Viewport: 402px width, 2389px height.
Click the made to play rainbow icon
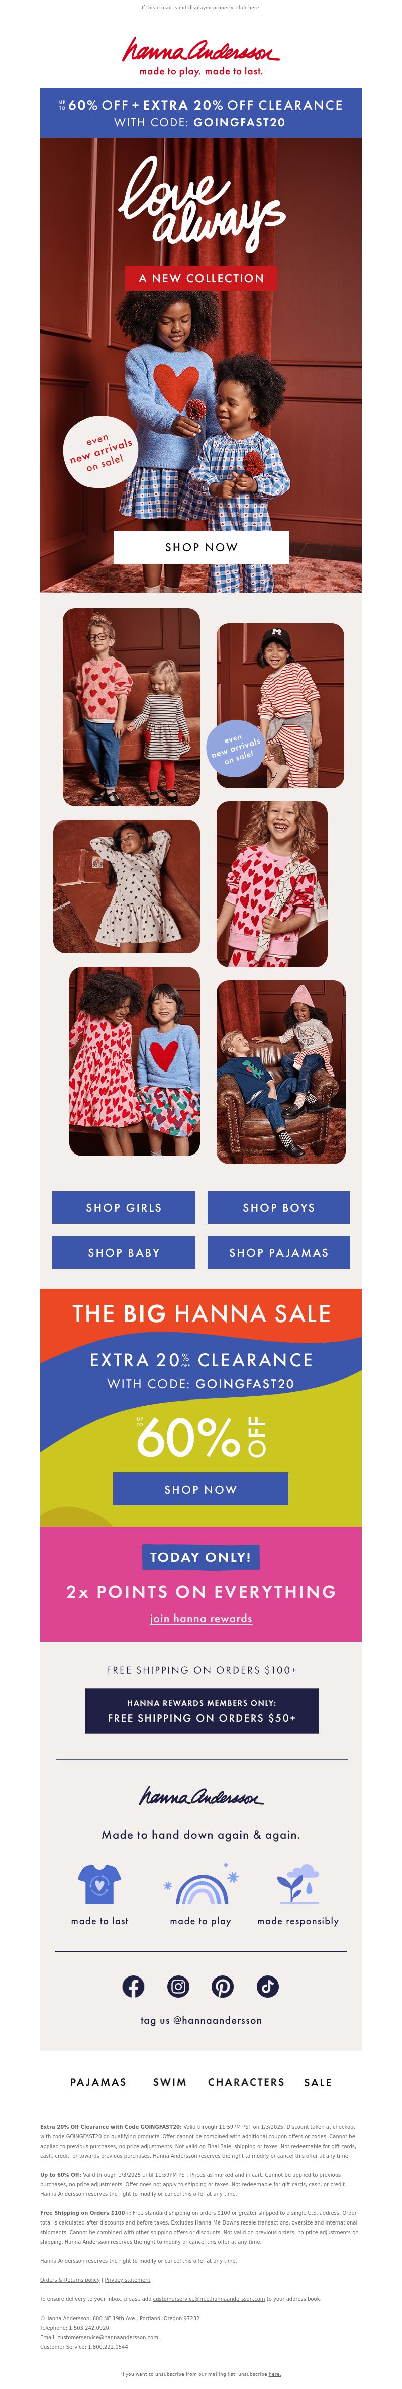coord(201,1886)
